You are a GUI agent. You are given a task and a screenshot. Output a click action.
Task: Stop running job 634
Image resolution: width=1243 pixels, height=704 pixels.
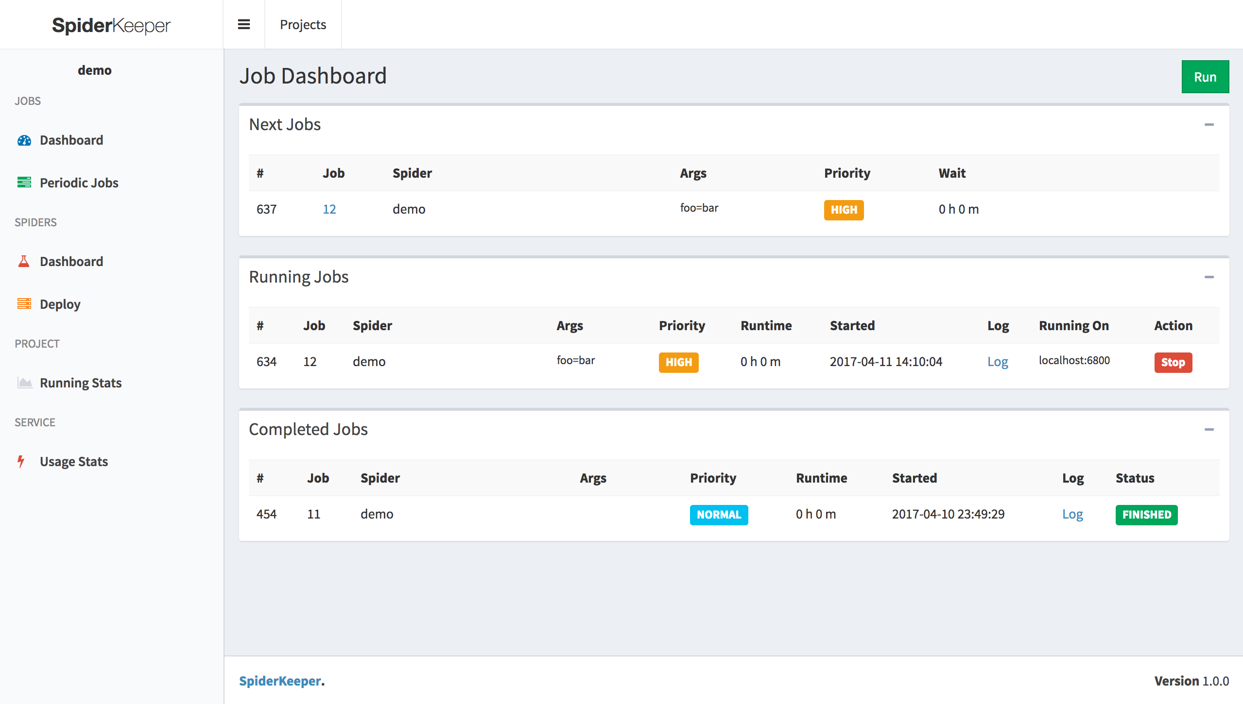pyautogui.click(x=1173, y=362)
